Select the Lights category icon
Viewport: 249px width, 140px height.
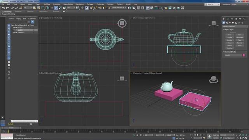230,23
